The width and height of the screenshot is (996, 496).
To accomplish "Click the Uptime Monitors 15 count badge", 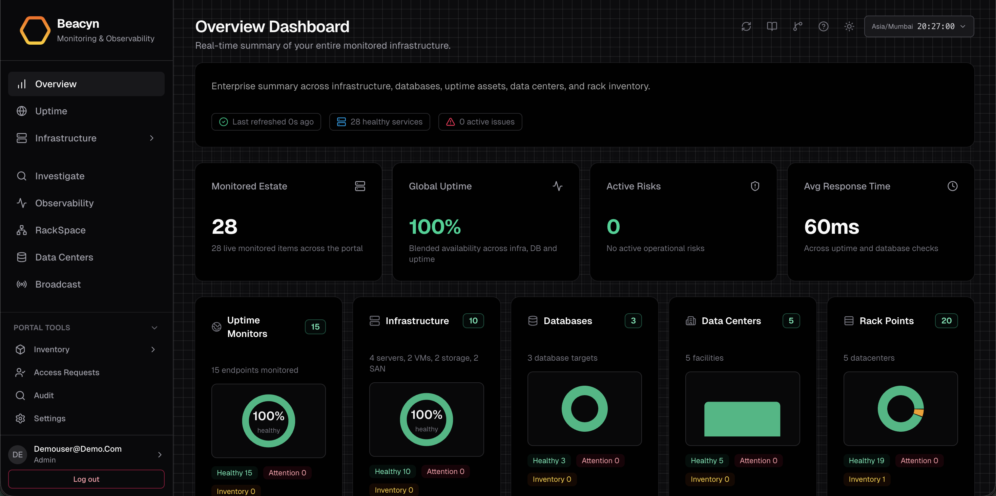I will (x=315, y=327).
